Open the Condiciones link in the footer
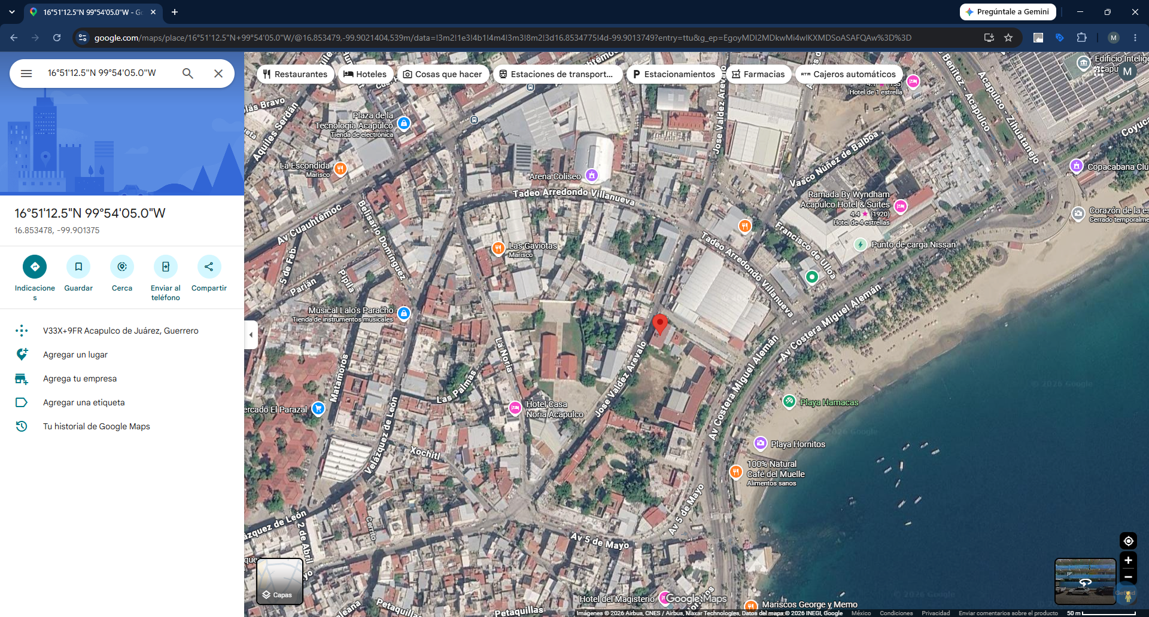 (896, 613)
